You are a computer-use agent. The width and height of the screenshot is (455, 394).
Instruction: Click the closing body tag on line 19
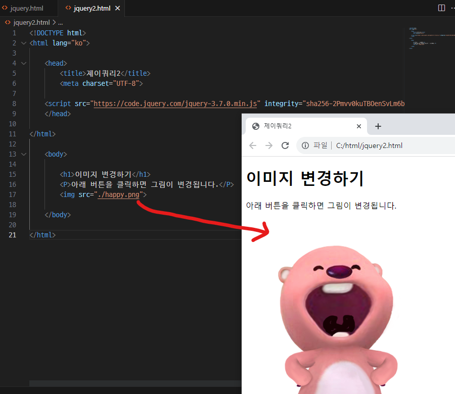coord(58,215)
